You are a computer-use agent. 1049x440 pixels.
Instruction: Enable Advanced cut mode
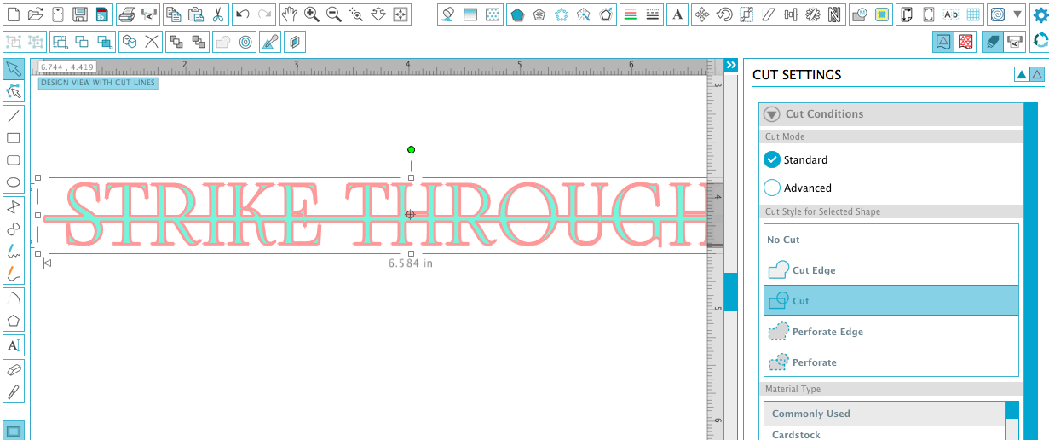click(x=772, y=188)
